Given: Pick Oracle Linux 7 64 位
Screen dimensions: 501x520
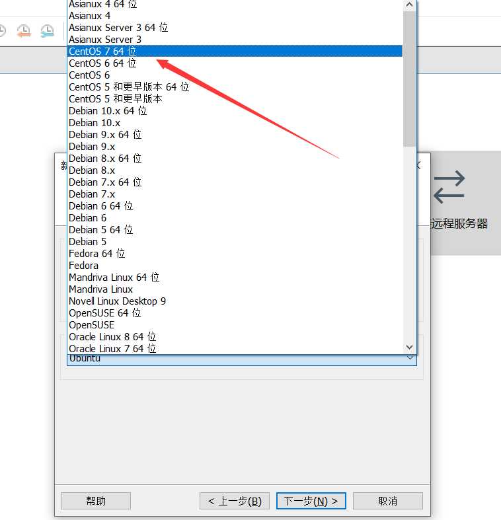Looking at the screenshot, I should tap(235, 349).
